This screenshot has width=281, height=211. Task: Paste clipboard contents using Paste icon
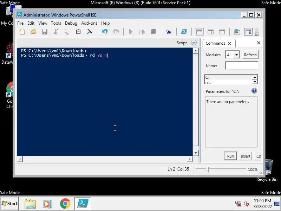pyautogui.click(x=78, y=32)
